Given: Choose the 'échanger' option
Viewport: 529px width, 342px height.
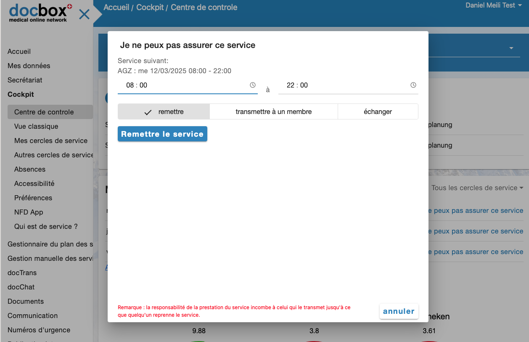Looking at the screenshot, I should point(378,112).
